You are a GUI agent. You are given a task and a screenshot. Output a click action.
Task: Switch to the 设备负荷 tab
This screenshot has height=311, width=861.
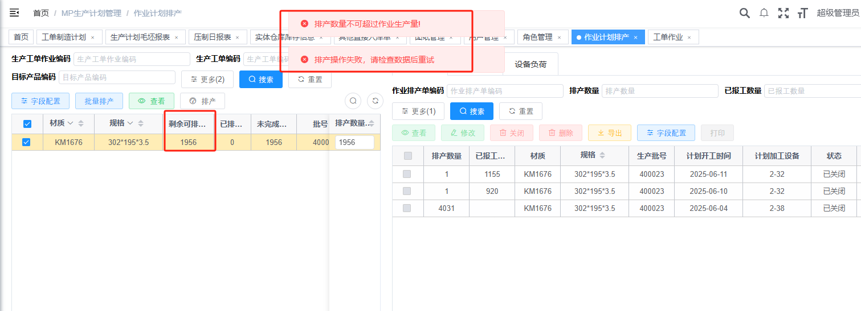pyautogui.click(x=531, y=64)
